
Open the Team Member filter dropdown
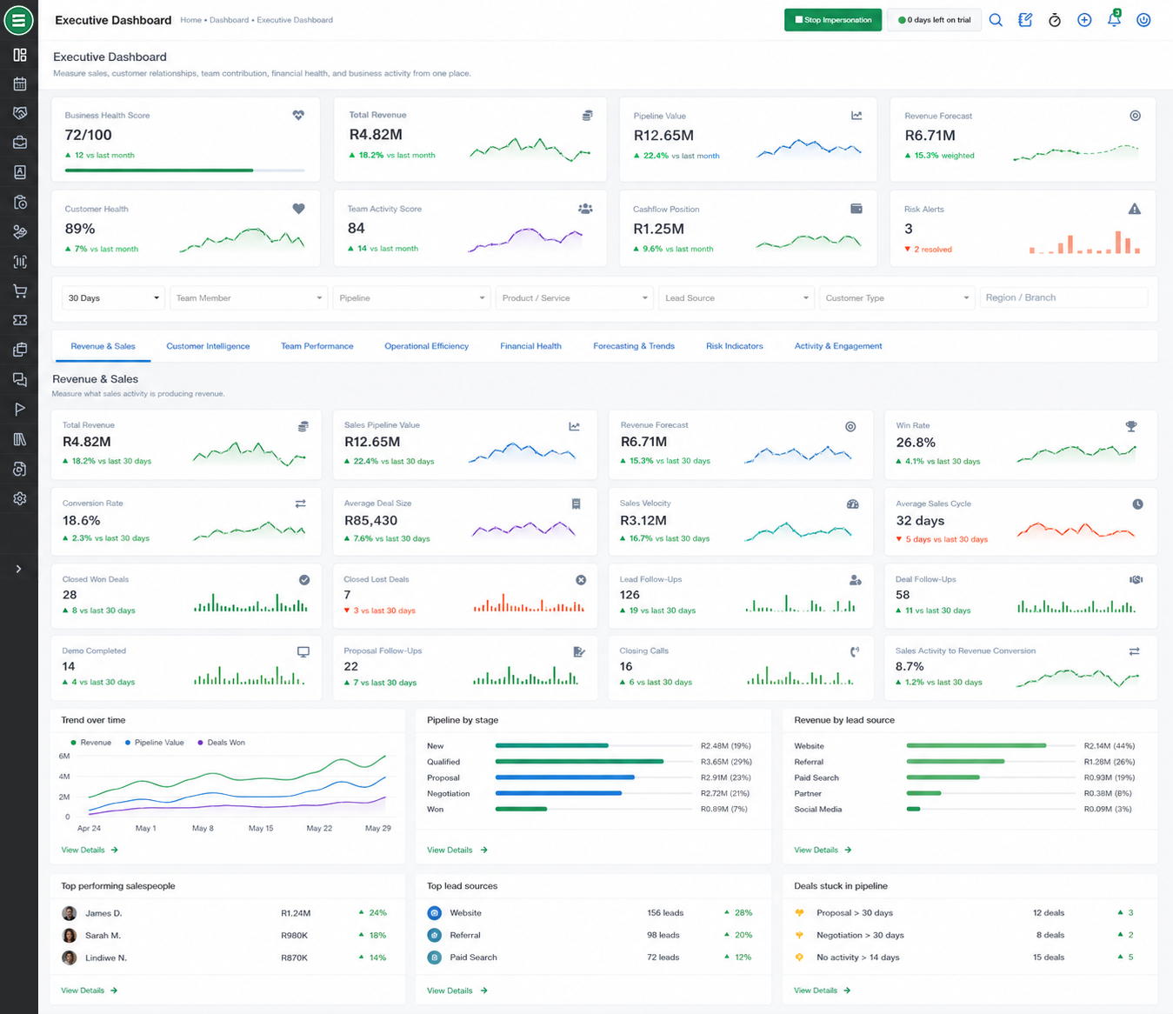pos(248,298)
